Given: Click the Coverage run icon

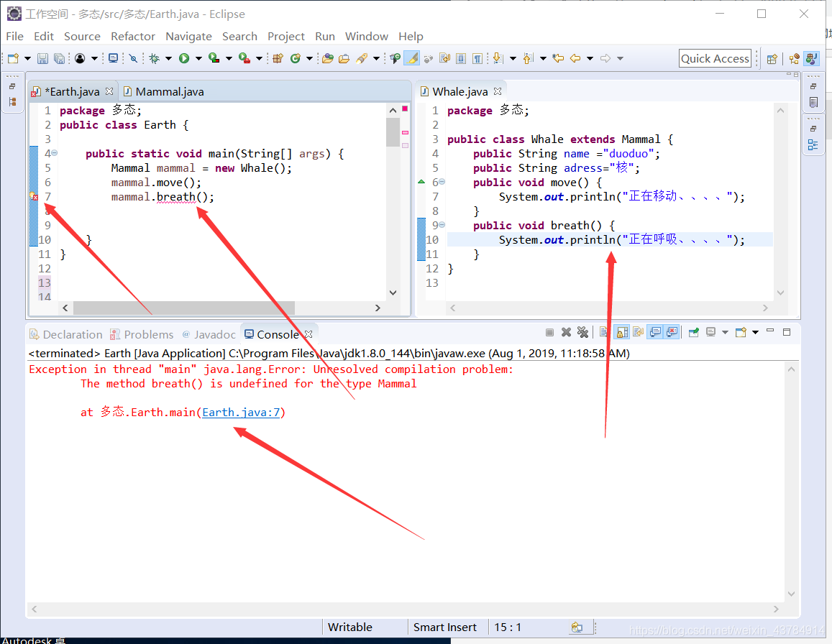Looking at the screenshot, I should (x=214, y=58).
